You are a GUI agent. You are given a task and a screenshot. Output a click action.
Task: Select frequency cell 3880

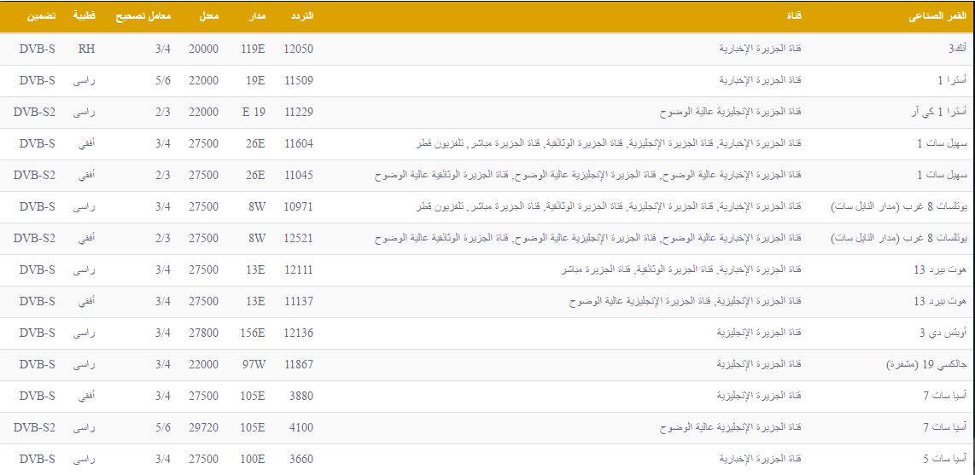click(x=301, y=397)
